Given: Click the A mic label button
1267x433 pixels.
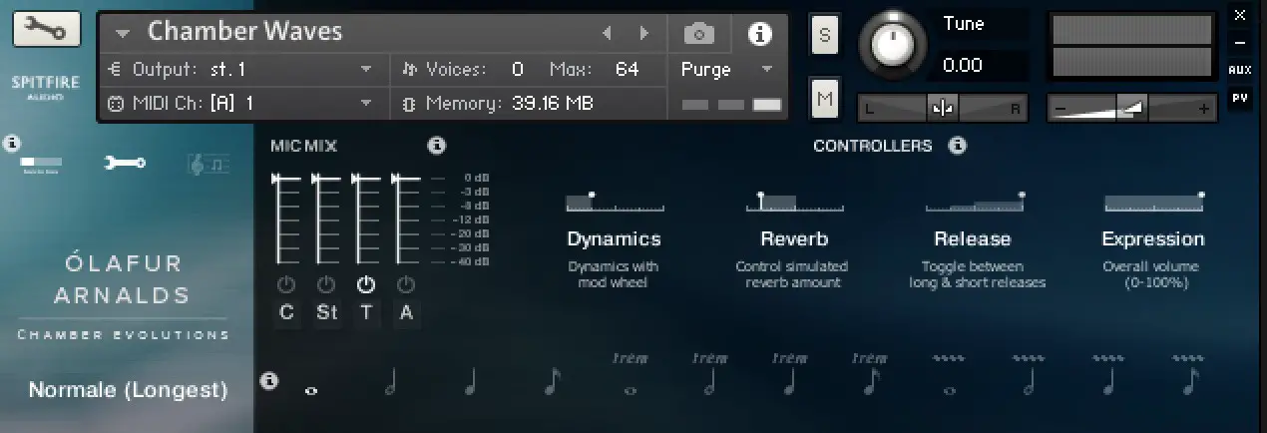Looking at the screenshot, I should coord(406,313).
